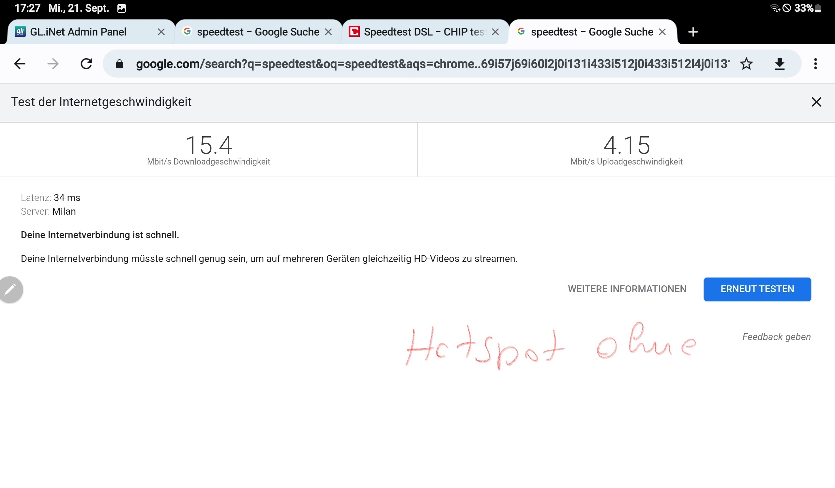835x488 pixels.
Task: Tap the floating pencil edit button
Action: (11, 289)
